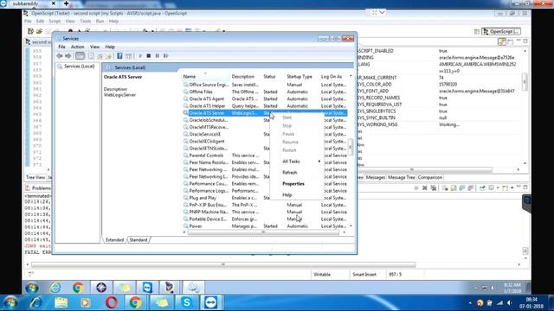Open Run menu in OpenScript window
Viewport: 554px width, 311px height.
pyautogui.click(x=100, y=21)
